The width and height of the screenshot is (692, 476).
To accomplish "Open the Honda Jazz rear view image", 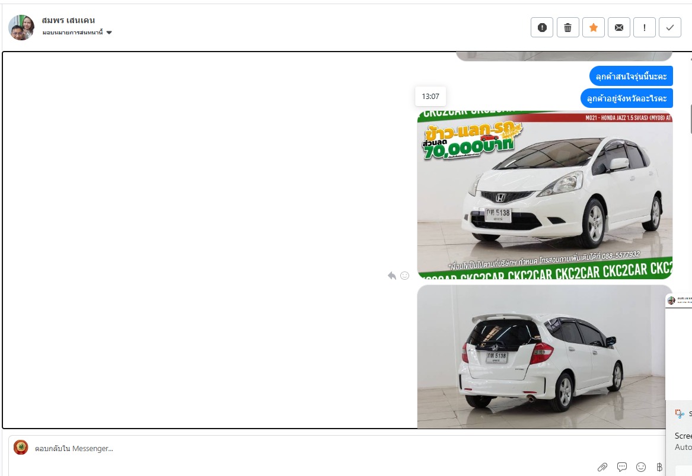I will tap(544, 356).
